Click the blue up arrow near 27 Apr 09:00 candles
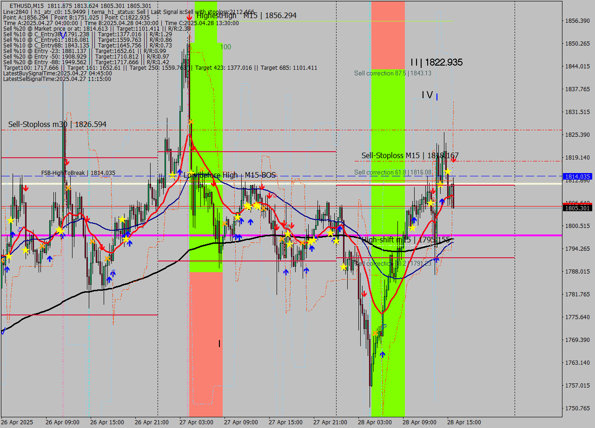Viewport: 595px width, 428px height. (241, 222)
